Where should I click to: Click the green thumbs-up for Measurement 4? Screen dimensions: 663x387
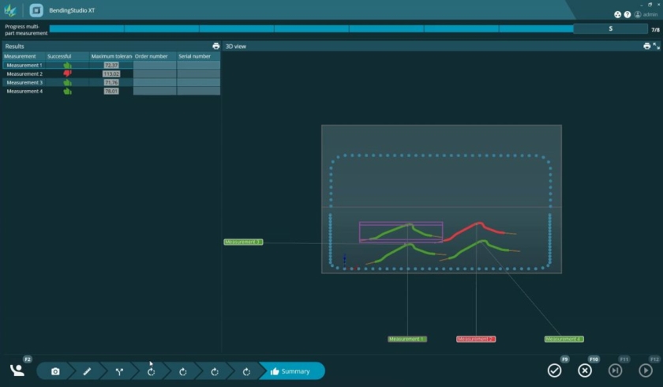[x=67, y=91]
